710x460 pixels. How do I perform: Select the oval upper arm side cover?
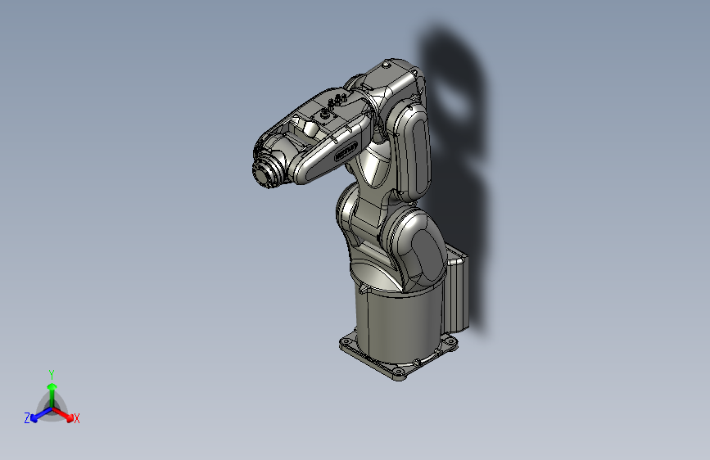[x=410, y=151]
